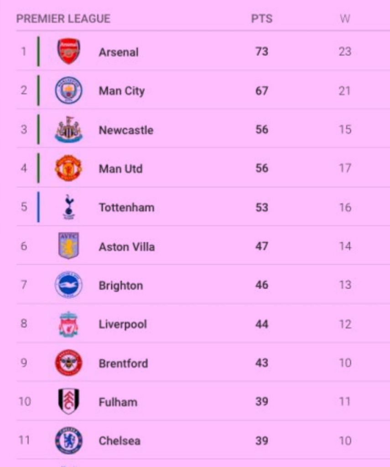Click the Chelsea club badge
Screen dimensions: 390x467
69,441
